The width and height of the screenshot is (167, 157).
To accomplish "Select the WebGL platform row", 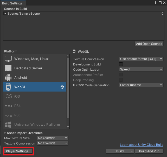I will [35, 87].
